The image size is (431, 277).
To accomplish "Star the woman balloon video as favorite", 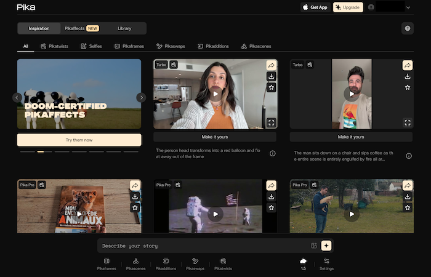I will 271,87.
